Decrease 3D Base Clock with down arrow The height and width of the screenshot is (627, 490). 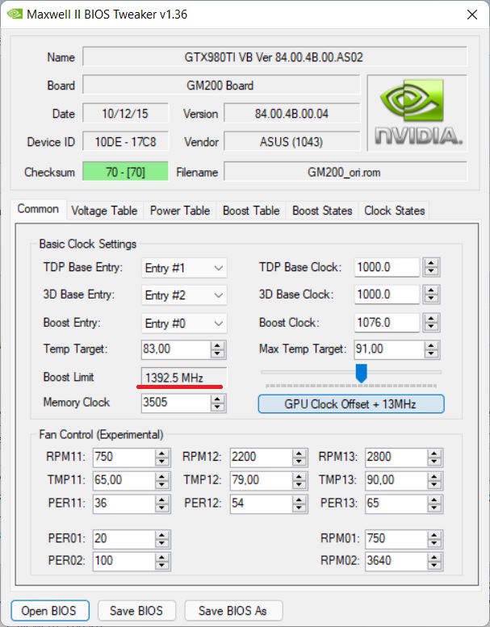(431, 299)
